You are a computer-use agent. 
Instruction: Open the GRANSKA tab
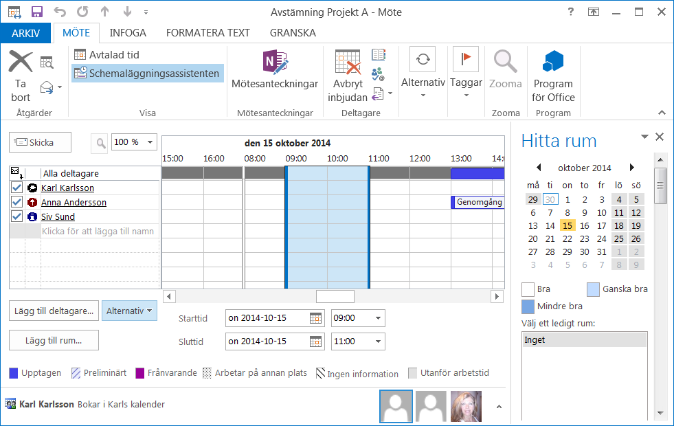293,33
